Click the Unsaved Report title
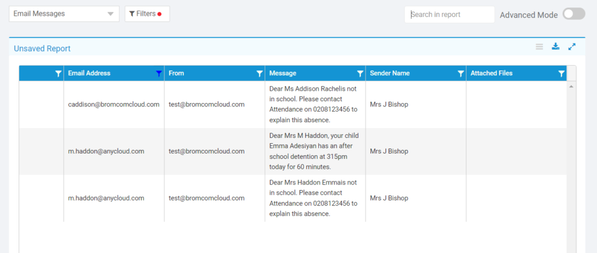Screen dimensions: 597x253 tap(42, 49)
